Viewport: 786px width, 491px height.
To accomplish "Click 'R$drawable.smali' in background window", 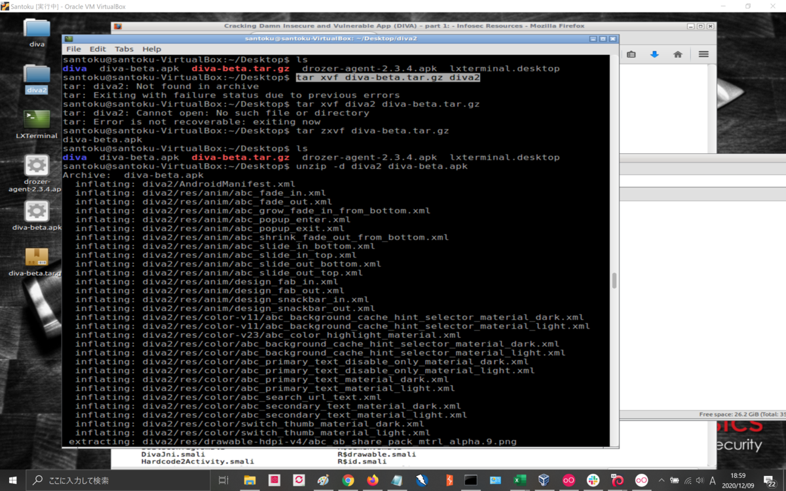I will pos(377,454).
